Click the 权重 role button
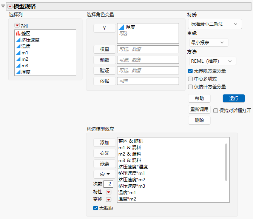 tap(104, 49)
